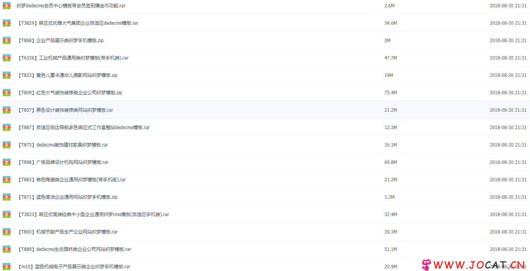Screen dimensions: 530x271
Task: Click the archive icon beside 【m10】 file
Action: [7, 267]
